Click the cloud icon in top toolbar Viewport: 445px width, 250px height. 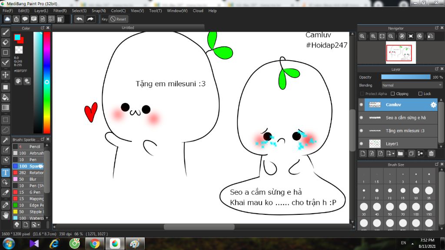(x=7, y=19)
